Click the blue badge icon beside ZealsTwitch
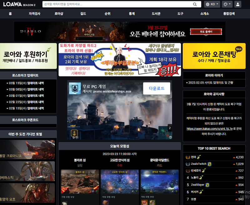 (x=209, y=164)
